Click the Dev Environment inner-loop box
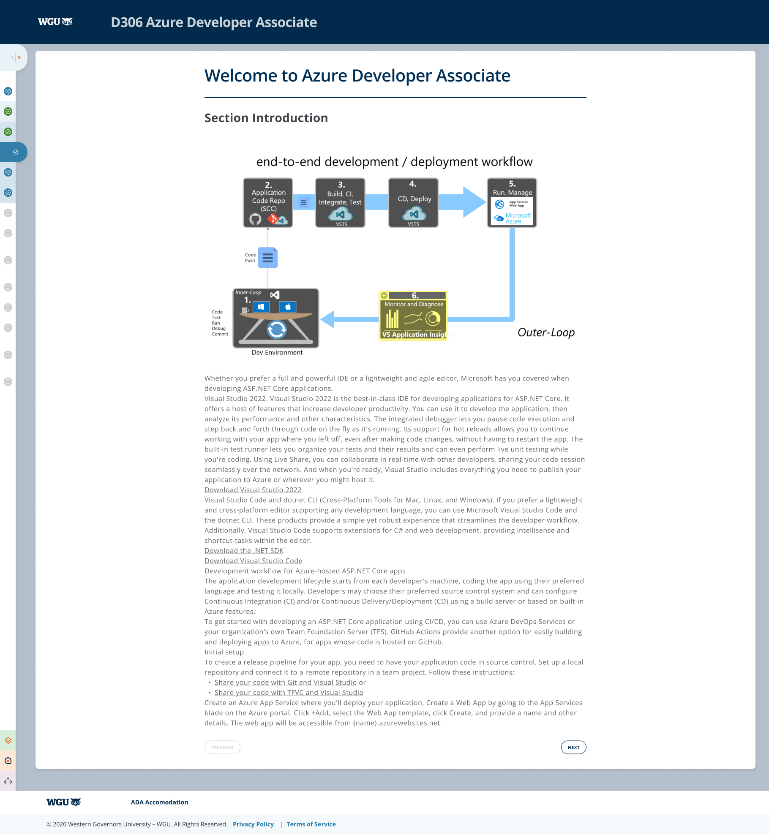The width and height of the screenshot is (769, 835). point(276,318)
